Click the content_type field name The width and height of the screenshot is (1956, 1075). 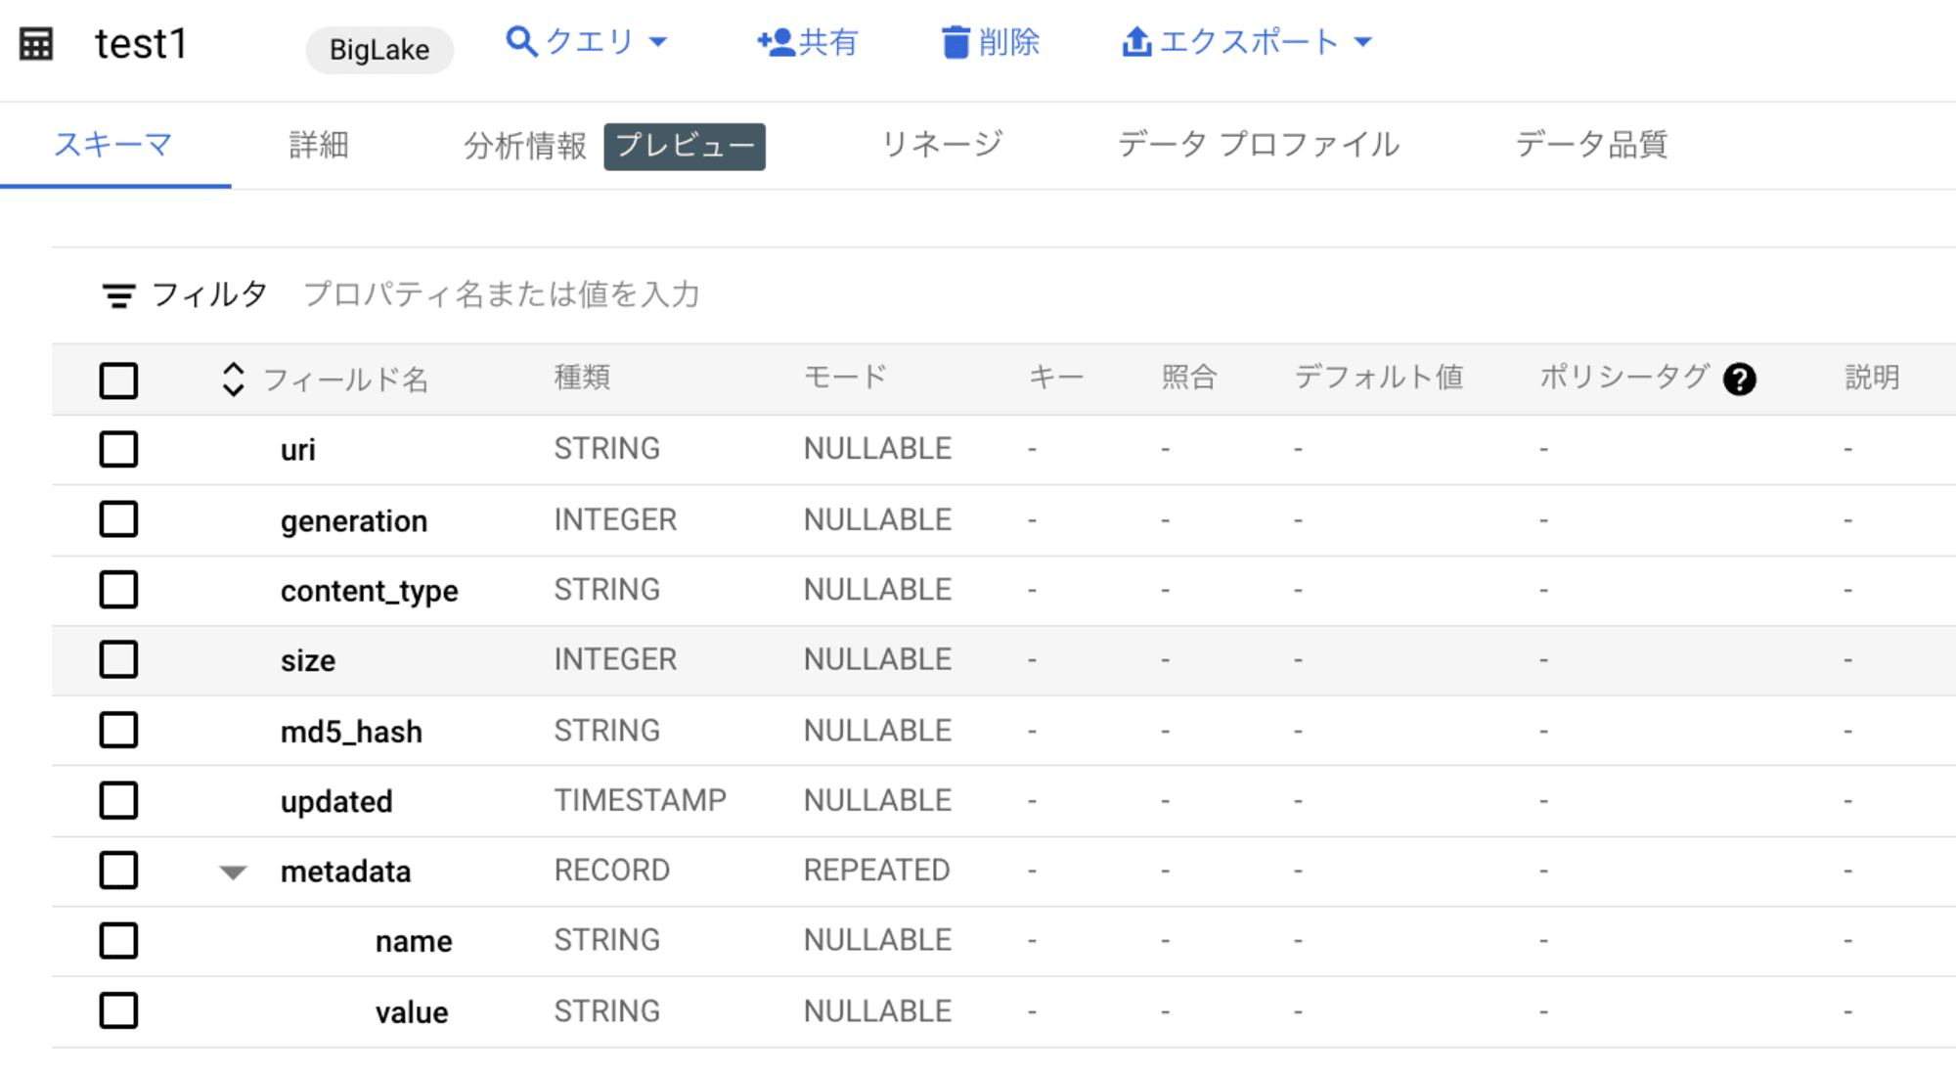(x=370, y=592)
